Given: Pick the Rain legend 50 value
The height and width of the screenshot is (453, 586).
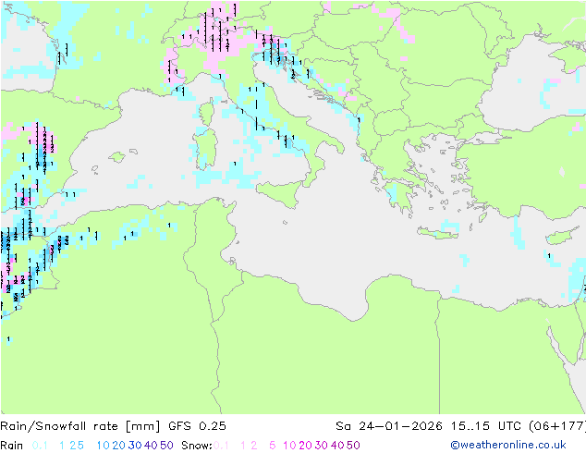Looking at the screenshot, I should point(166,446).
